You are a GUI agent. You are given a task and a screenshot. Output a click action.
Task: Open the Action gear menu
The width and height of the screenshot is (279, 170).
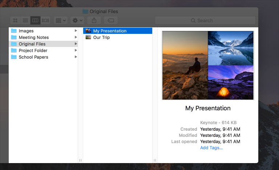coord(77,20)
